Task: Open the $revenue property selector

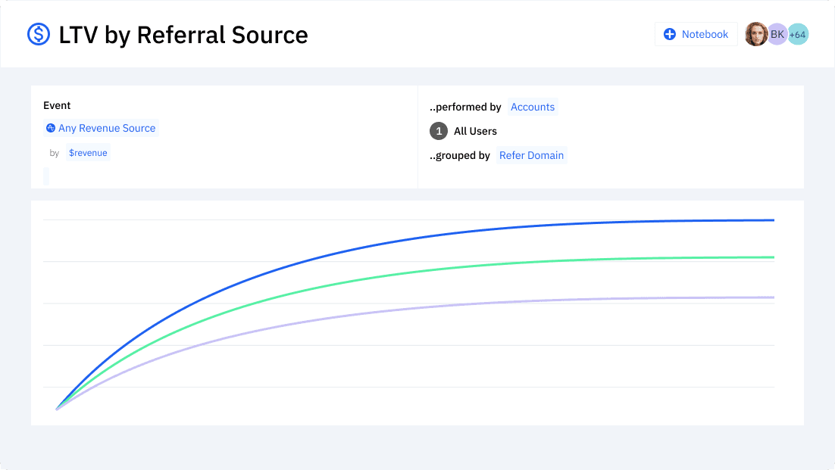Action: coord(88,153)
